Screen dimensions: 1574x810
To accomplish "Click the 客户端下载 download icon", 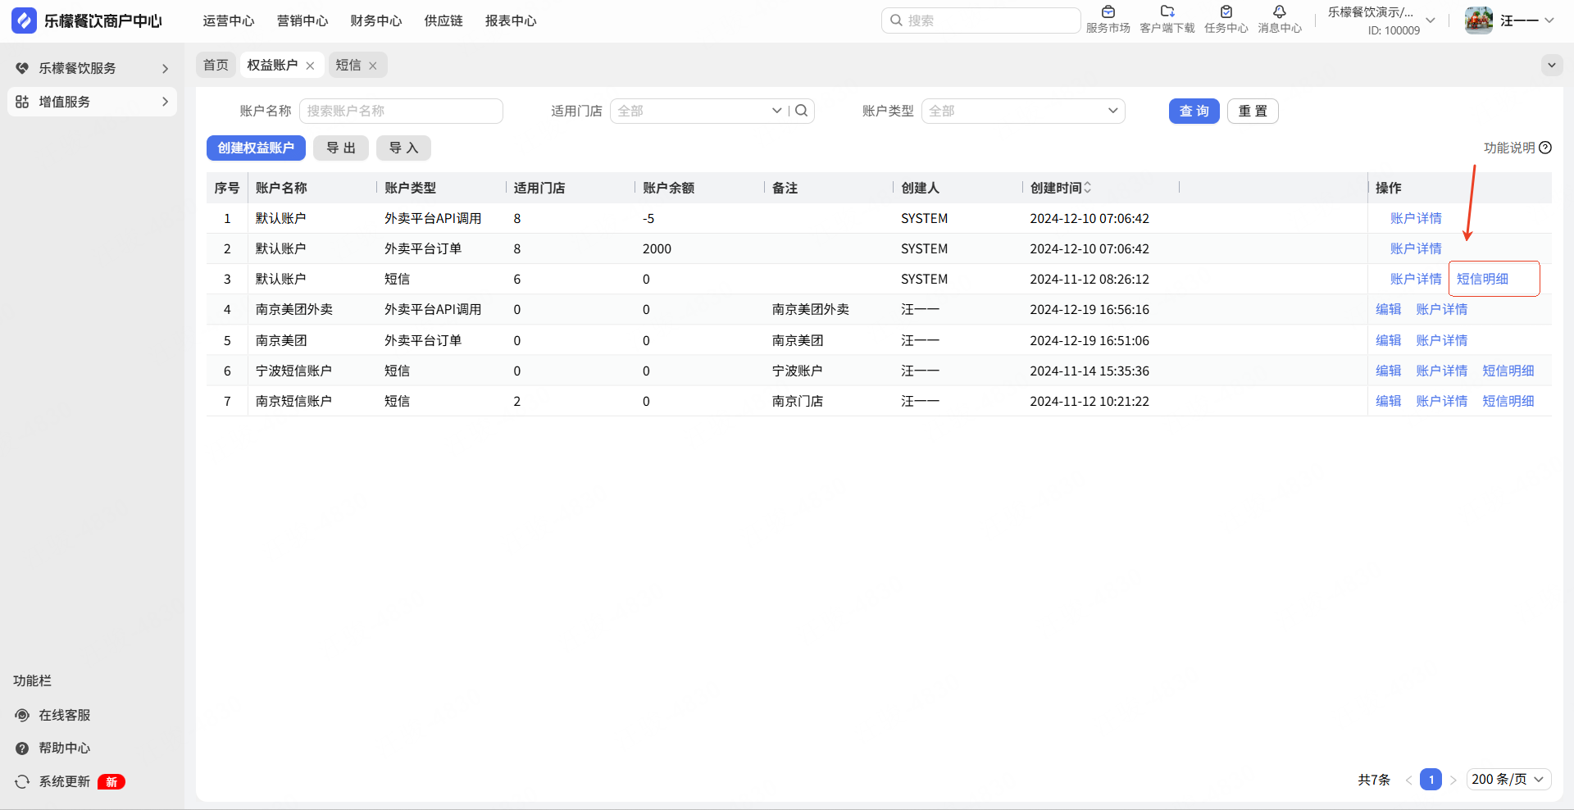I will (1167, 12).
